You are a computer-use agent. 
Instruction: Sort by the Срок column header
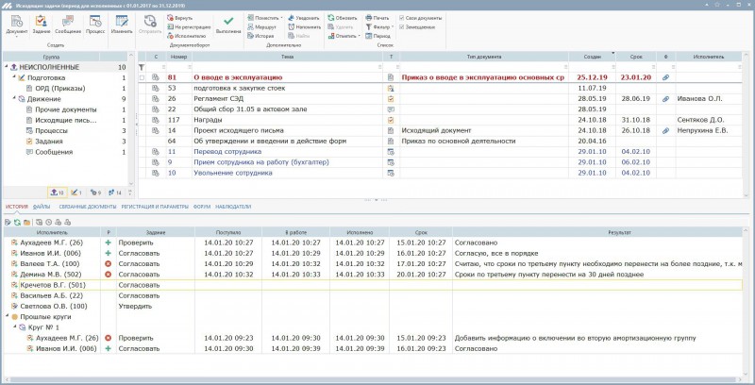coord(635,57)
